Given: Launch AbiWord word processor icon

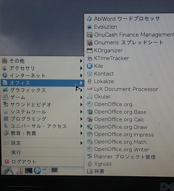Looking at the screenshot, I should (x=90, y=19).
